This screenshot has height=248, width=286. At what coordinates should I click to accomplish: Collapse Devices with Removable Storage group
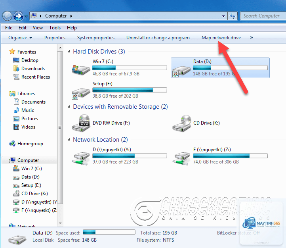69,107
